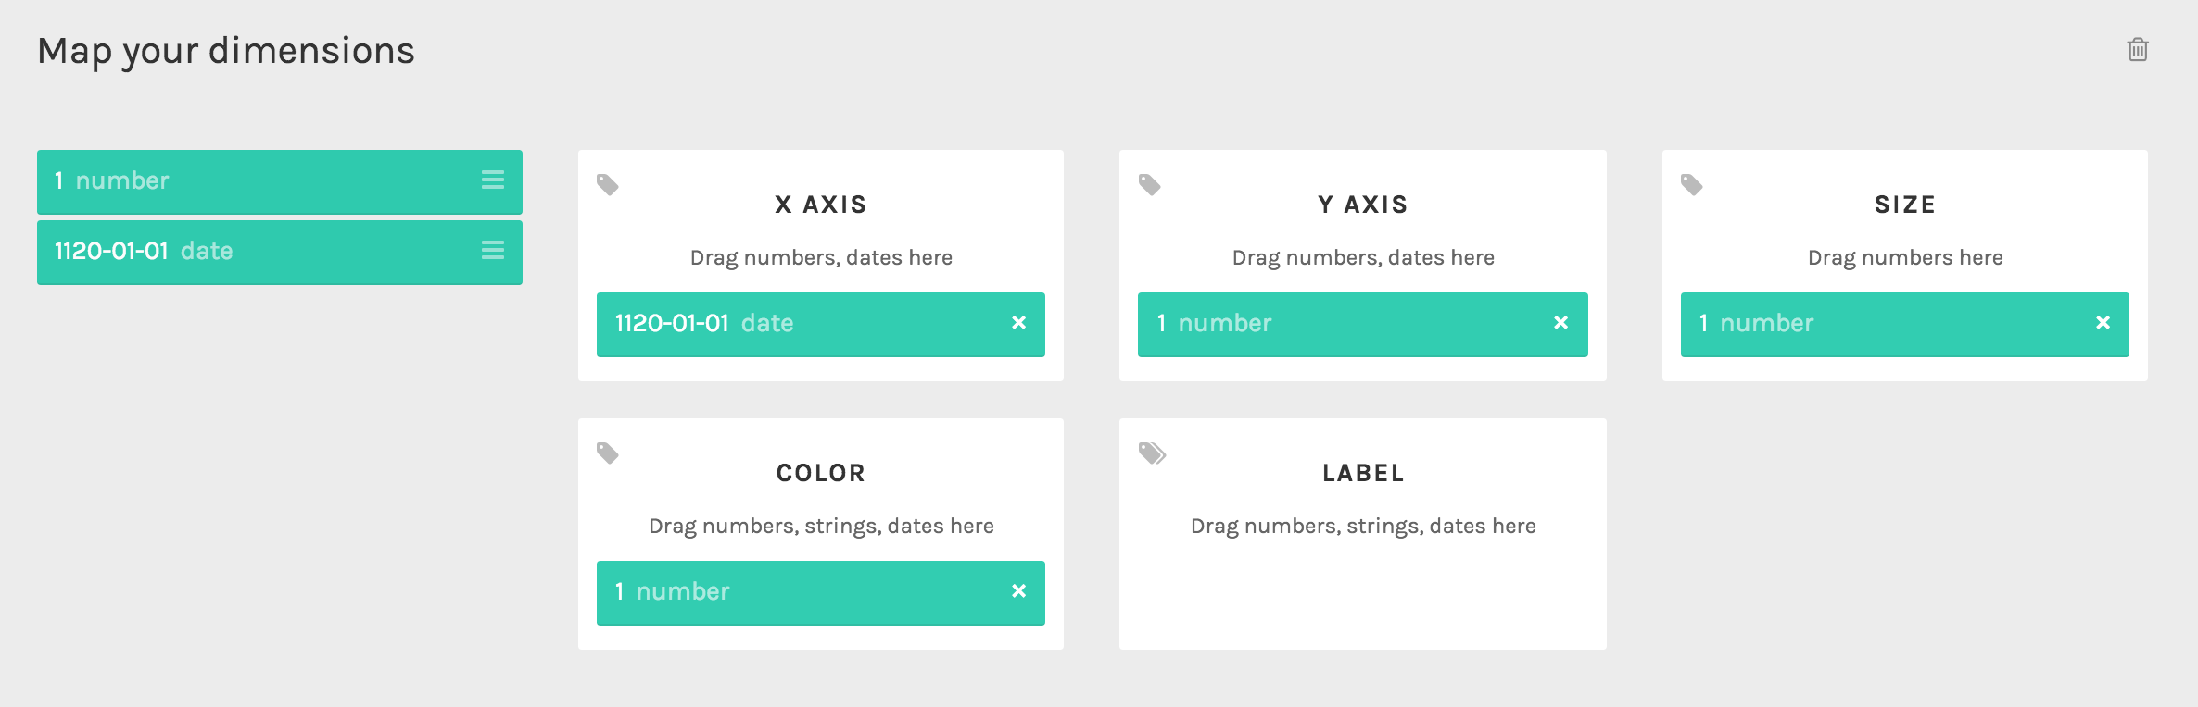Click the trash icon to clear mappings

[2138, 50]
